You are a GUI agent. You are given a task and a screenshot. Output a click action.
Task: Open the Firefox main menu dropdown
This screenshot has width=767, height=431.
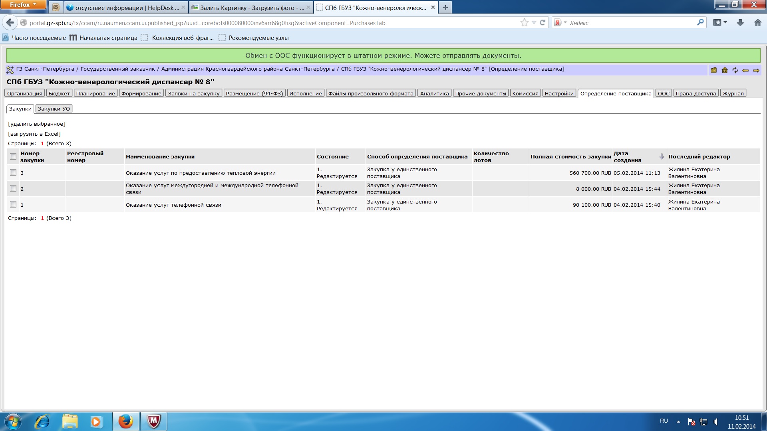[23, 4]
